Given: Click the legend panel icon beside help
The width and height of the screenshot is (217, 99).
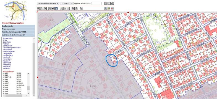Looking at the screenshot, I should click(105, 3).
